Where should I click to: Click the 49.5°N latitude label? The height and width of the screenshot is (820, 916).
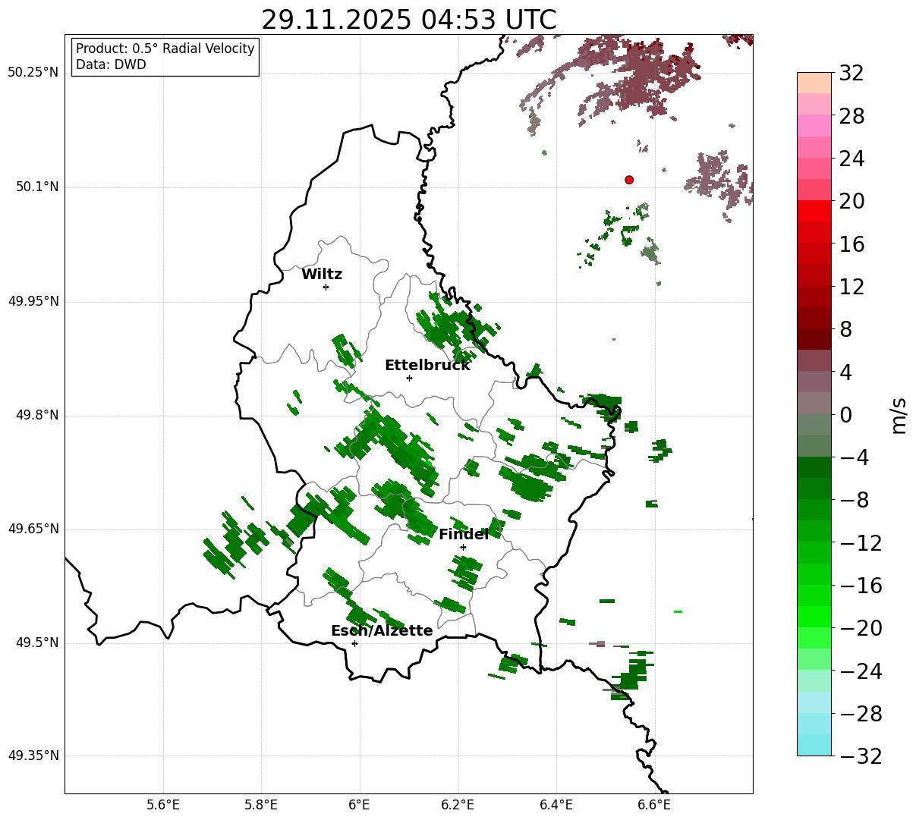click(36, 642)
